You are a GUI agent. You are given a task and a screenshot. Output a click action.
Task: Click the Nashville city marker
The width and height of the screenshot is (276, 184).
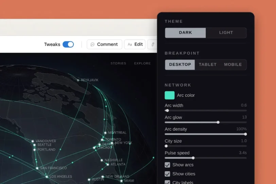102,160
